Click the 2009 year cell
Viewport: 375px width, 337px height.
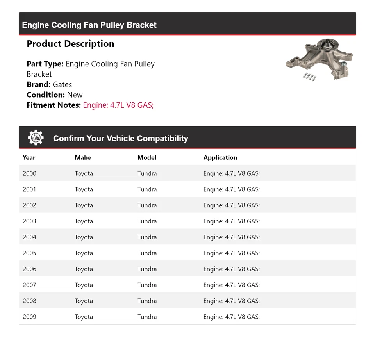coord(29,317)
